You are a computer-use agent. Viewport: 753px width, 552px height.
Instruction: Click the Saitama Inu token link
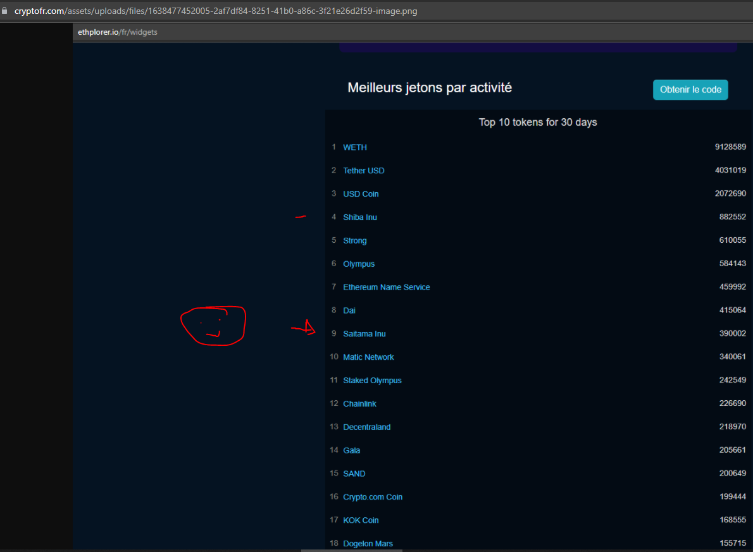tap(364, 334)
